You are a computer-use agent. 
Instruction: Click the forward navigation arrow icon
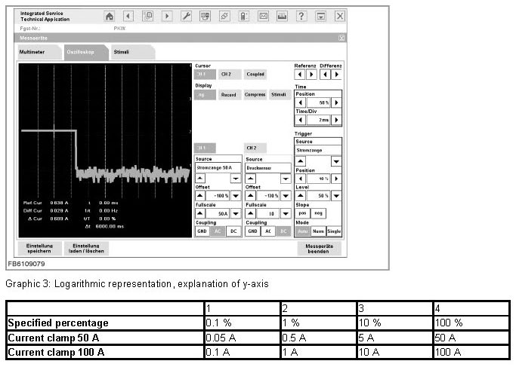point(166,16)
